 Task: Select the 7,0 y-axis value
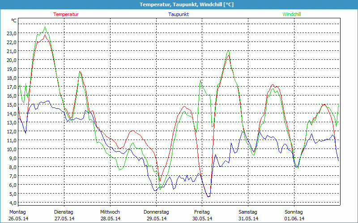point(13,176)
